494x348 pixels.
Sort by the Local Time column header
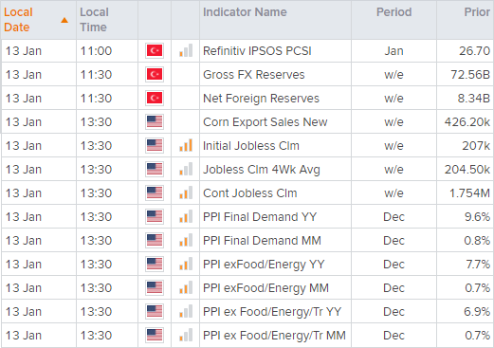94,20
